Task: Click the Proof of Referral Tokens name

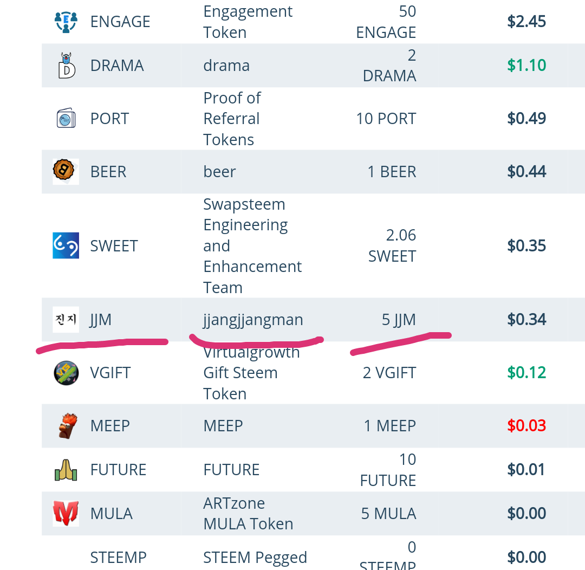Action: point(232,119)
